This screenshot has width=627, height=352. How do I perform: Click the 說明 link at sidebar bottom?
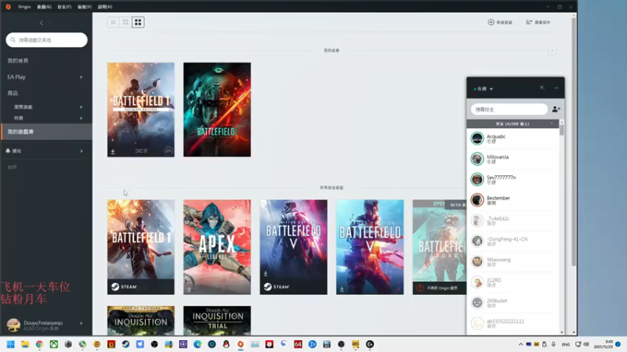(x=12, y=167)
